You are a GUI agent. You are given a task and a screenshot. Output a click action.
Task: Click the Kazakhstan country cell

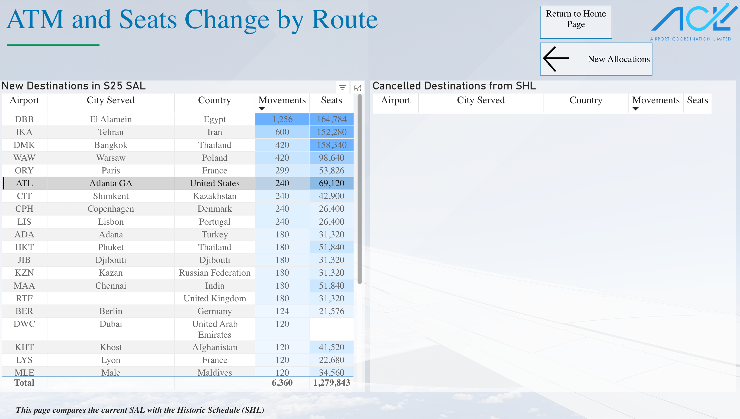tap(214, 196)
